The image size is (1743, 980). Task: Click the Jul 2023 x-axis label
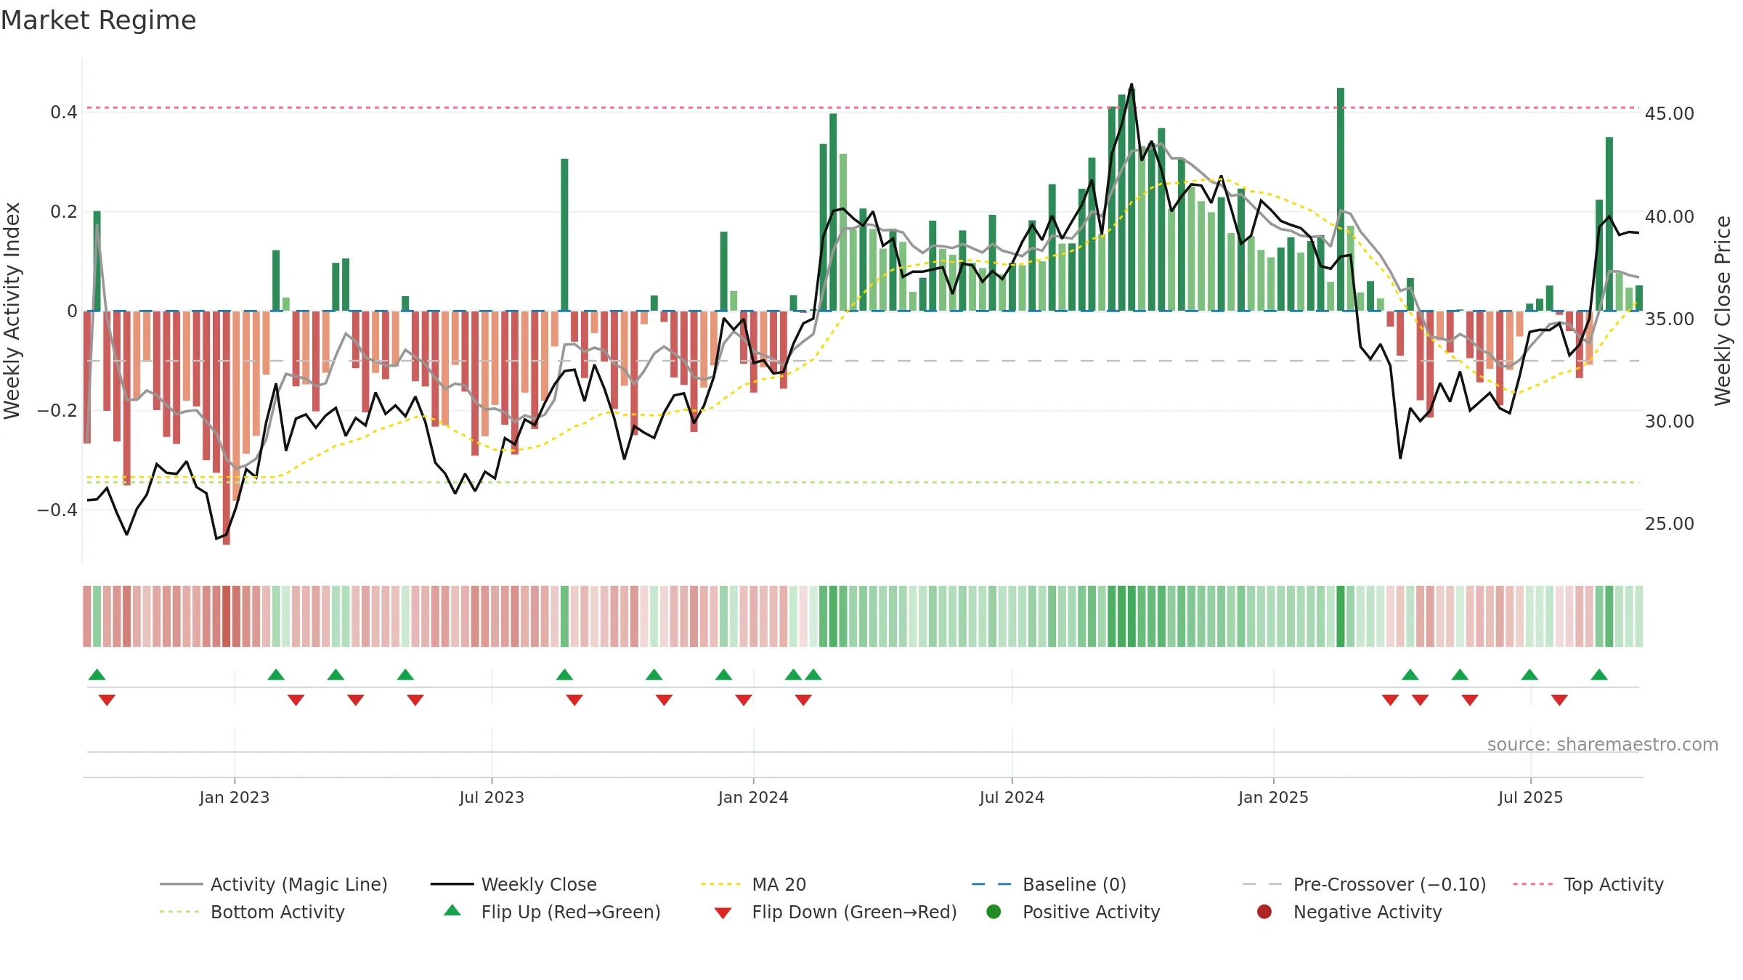point(492,797)
